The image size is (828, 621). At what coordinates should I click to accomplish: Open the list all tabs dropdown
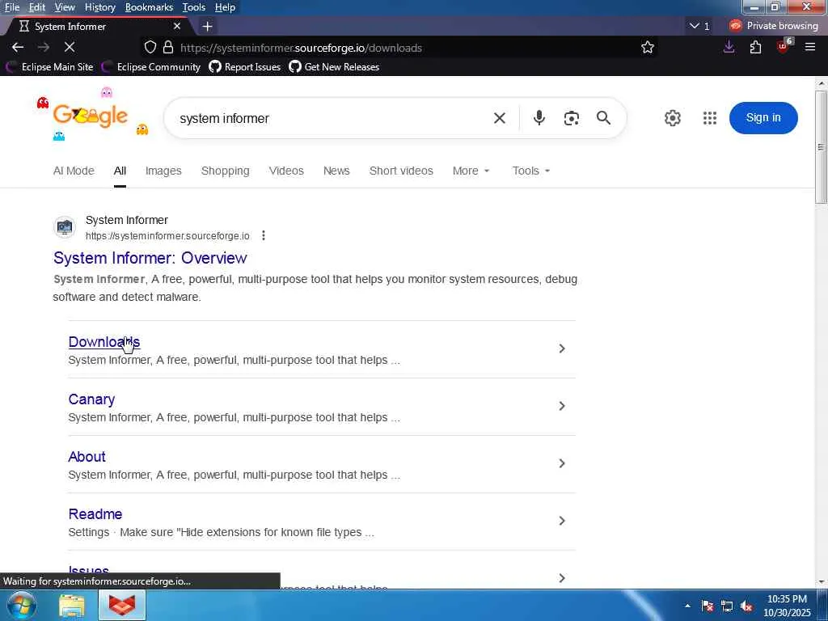tap(699, 26)
